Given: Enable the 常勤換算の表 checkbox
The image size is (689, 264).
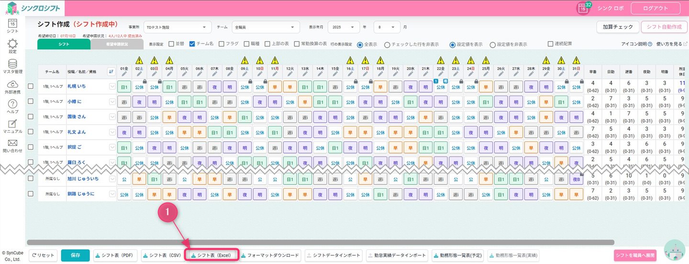Looking at the screenshot, I should (297, 44).
